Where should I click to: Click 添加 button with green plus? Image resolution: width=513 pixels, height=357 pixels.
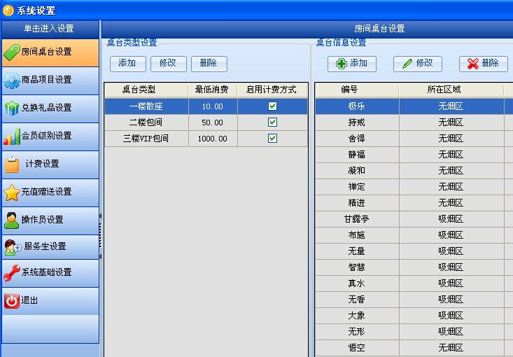click(x=352, y=64)
